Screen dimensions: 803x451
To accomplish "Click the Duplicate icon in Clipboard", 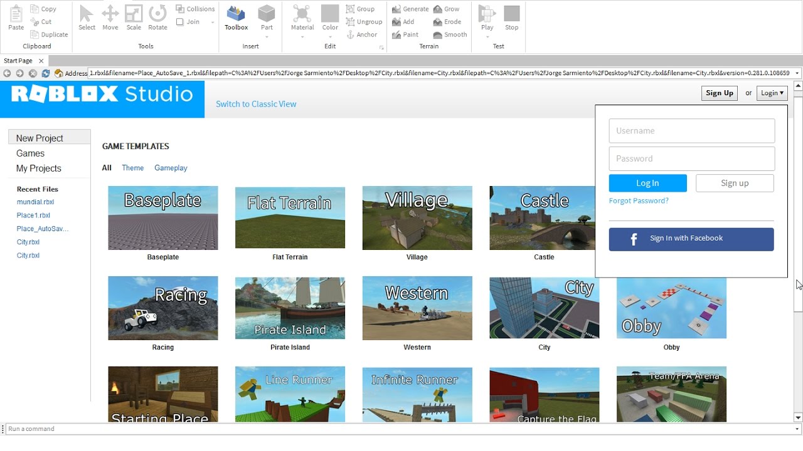I will coord(35,34).
